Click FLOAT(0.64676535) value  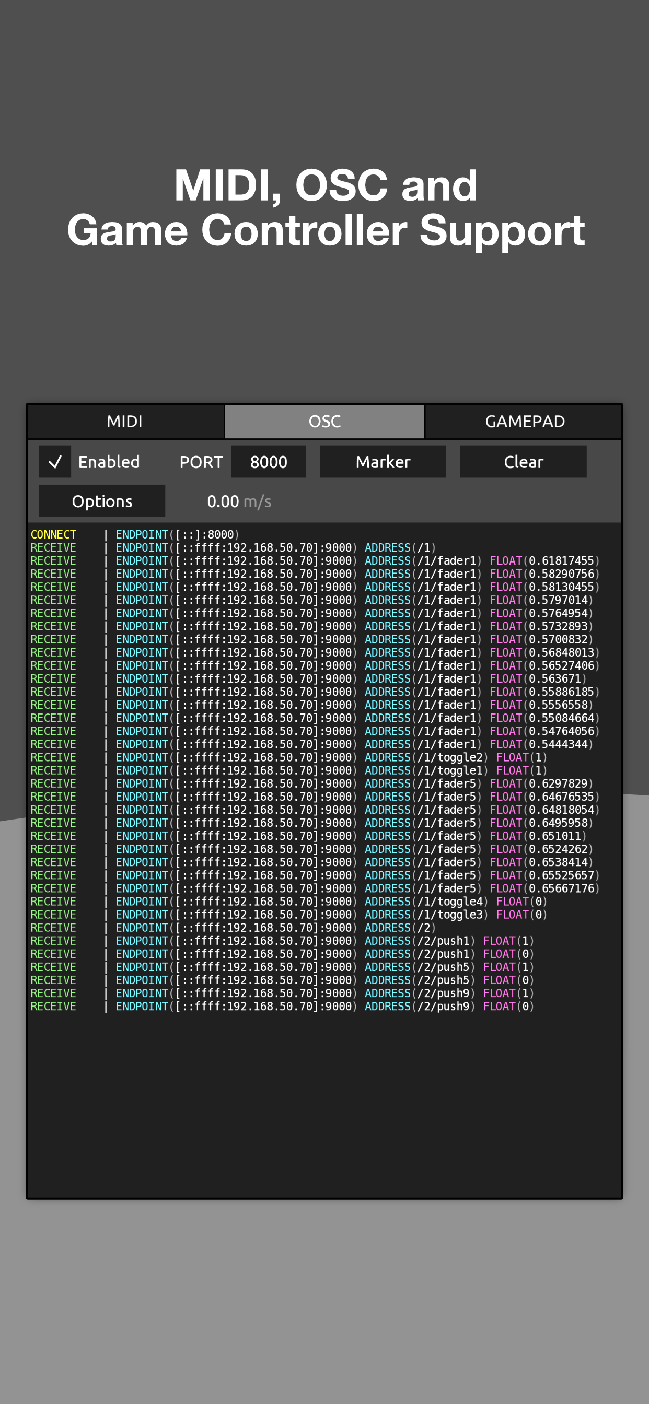544,797
